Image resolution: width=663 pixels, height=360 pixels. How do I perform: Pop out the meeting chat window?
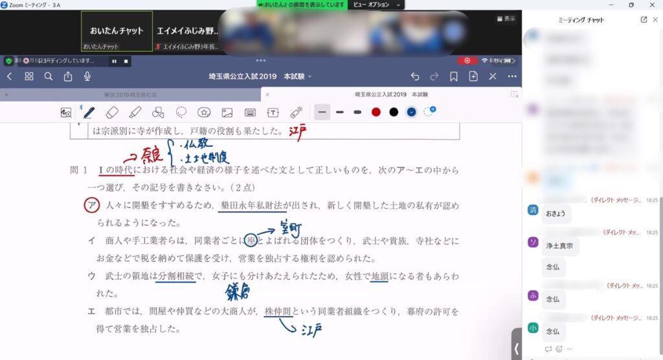point(644,19)
